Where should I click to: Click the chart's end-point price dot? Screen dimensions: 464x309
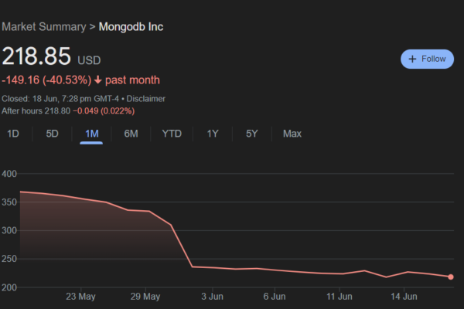(451, 277)
